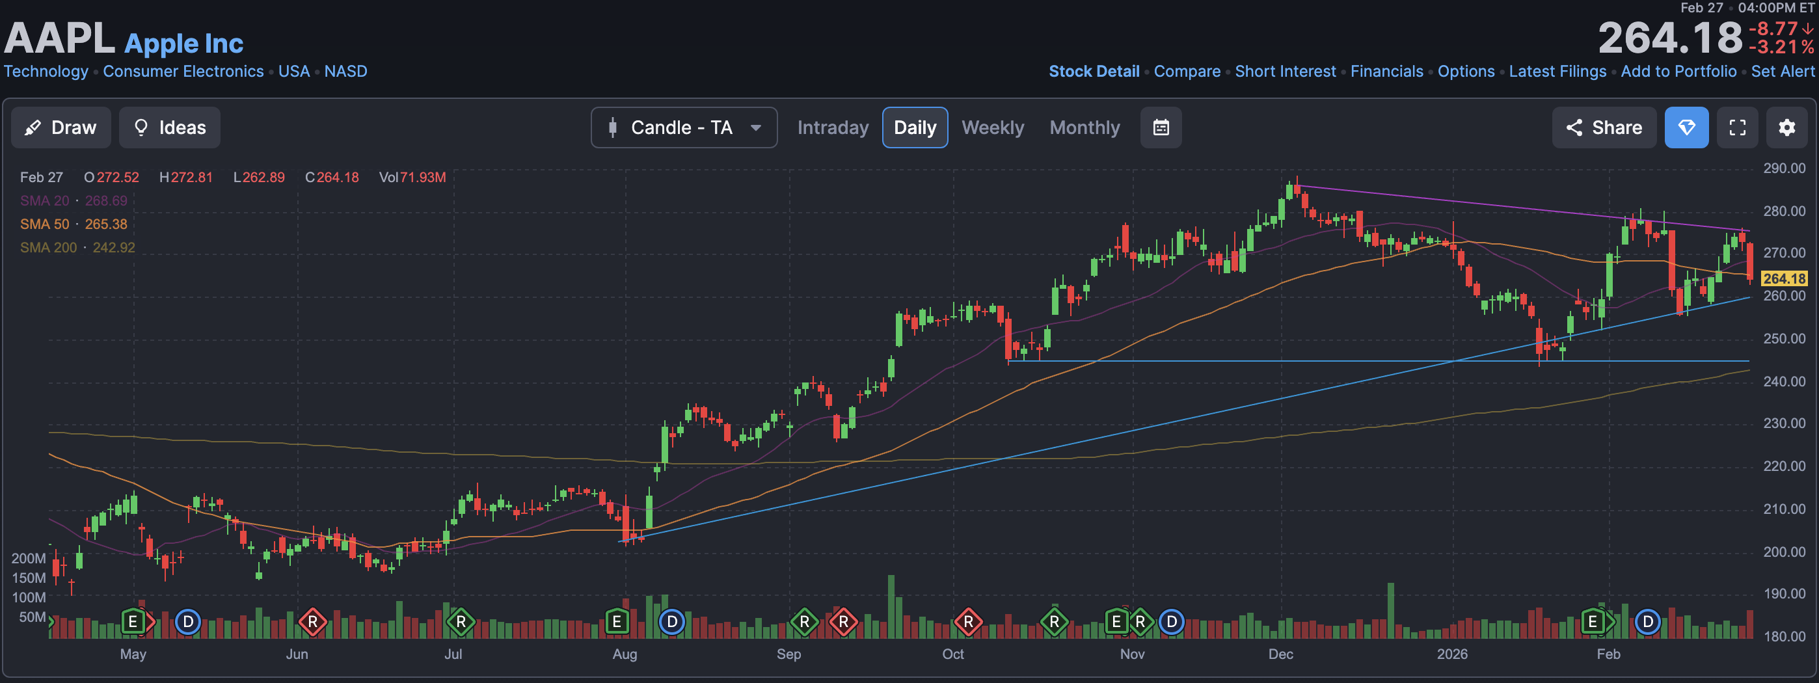Screen dimensions: 1819x683
Task: Share the chart
Action: pos(1604,127)
